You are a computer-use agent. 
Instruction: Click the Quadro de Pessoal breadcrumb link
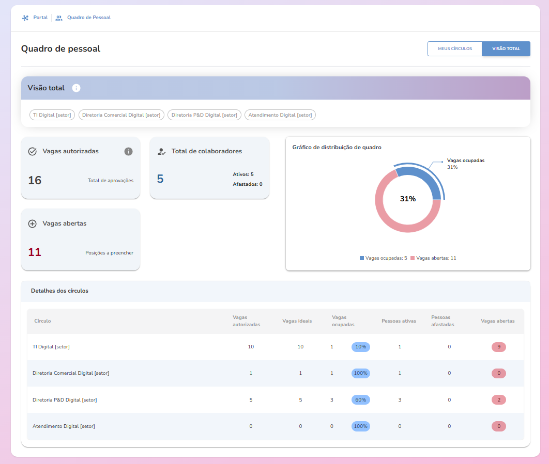(88, 18)
